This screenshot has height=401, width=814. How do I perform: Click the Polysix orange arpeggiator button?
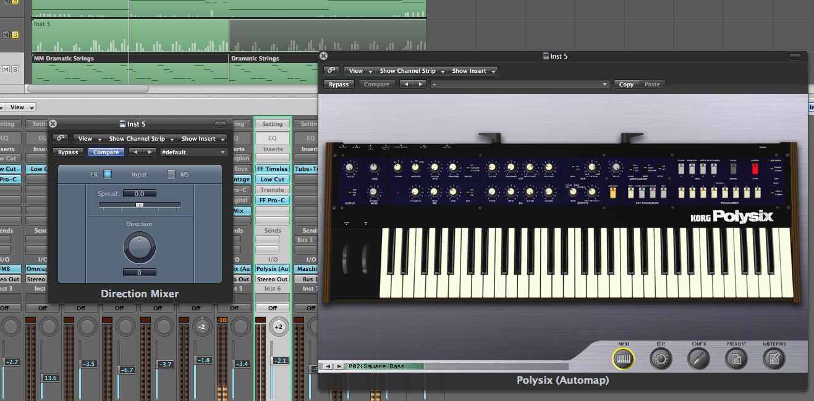pyautogui.click(x=613, y=193)
